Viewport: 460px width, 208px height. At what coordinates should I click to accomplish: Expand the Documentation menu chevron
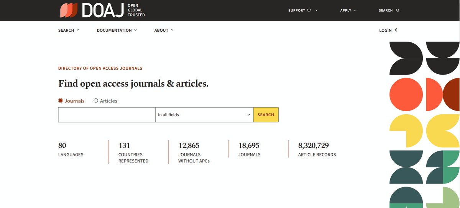tap(135, 30)
